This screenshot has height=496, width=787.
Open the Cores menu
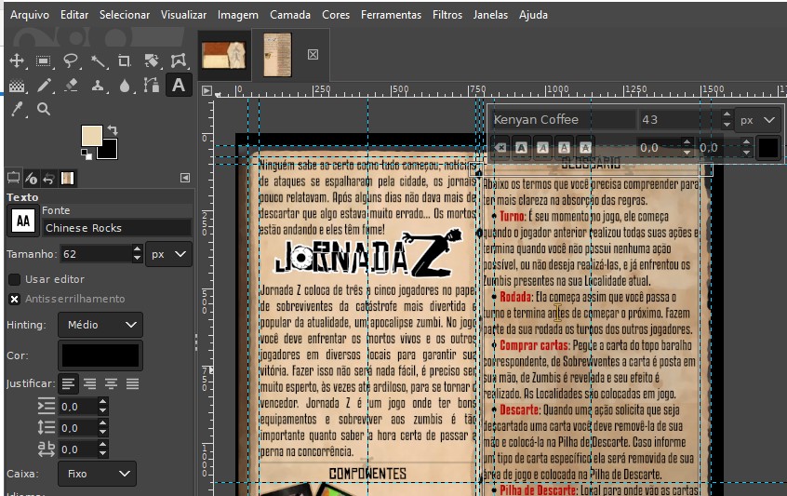336,15
